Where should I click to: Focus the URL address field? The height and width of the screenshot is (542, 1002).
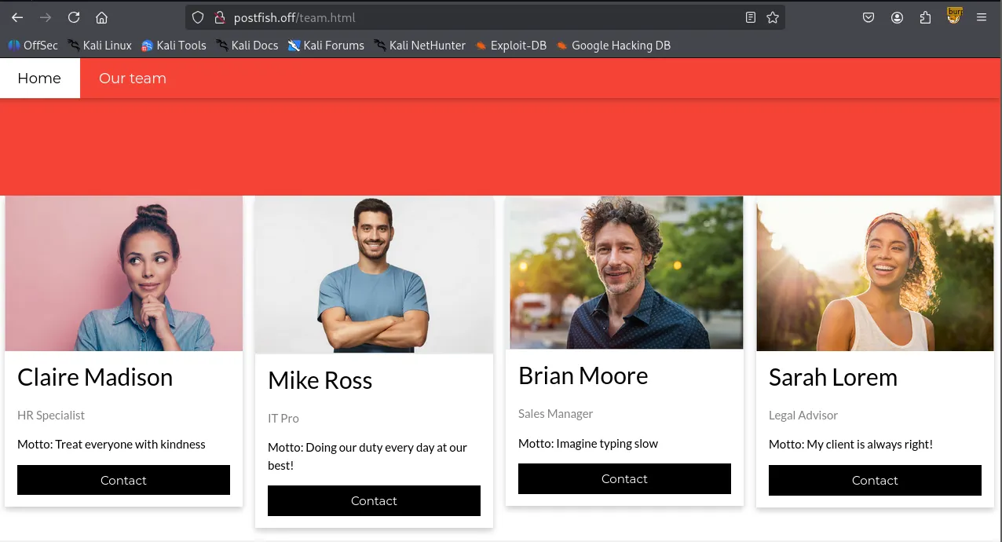pos(471,17)
